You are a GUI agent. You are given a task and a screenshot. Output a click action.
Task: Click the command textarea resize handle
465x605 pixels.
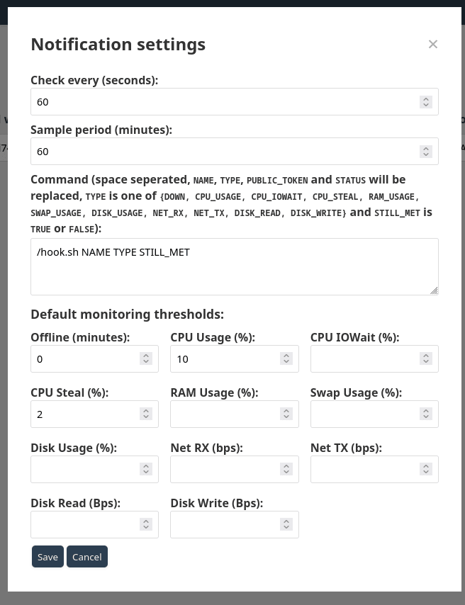point(434,290)
